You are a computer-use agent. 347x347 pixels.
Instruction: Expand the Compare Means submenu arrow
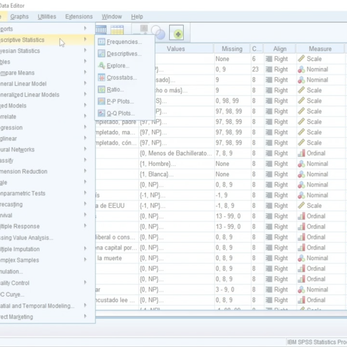pyautogui.click(x=85, y=73)
